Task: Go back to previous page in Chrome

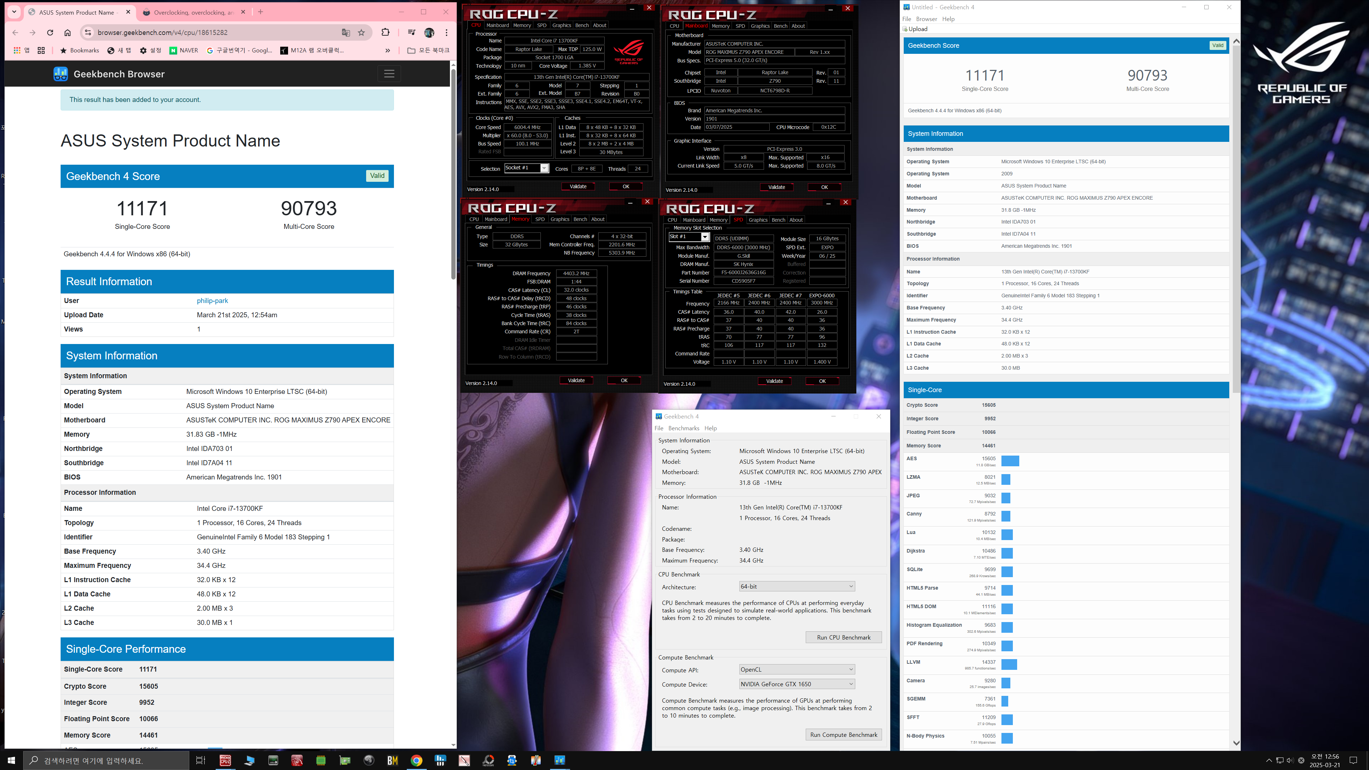Action: [x=15, y=32]
